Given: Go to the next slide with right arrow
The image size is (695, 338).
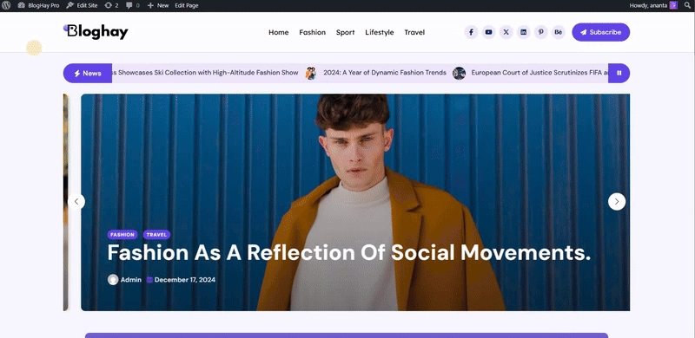Looking at the screenshot, I should click(x=617, y=202).
